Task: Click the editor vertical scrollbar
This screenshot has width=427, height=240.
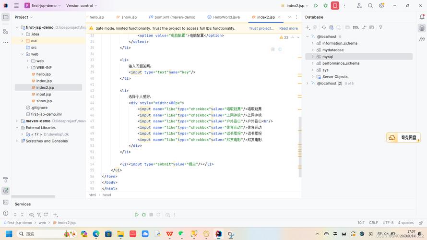Action: tap(300, 147)
